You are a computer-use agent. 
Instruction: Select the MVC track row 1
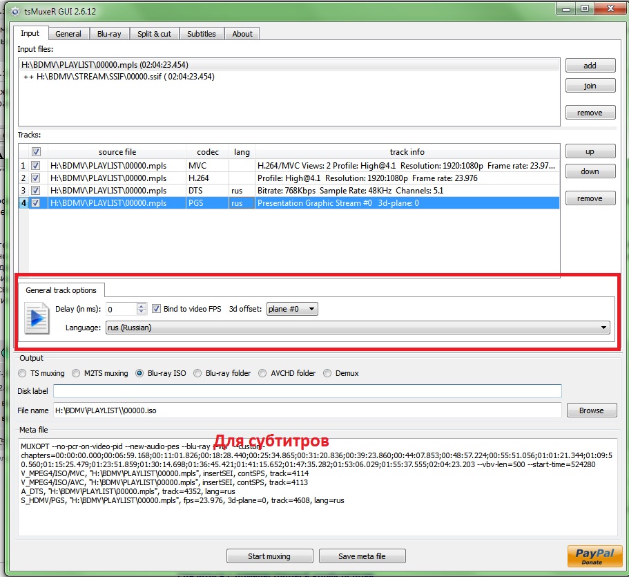(117, 165)
